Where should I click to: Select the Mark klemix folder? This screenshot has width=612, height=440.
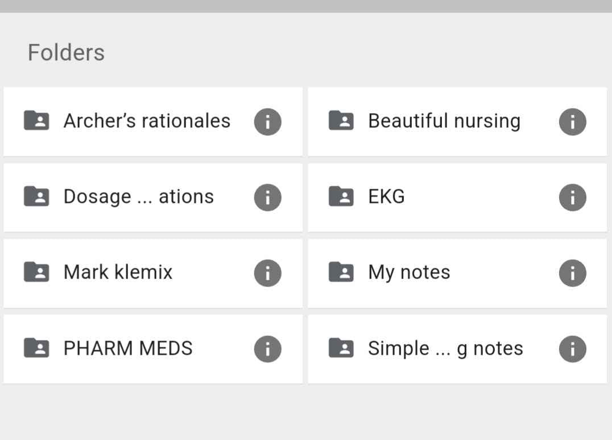[x=118, y=272]
